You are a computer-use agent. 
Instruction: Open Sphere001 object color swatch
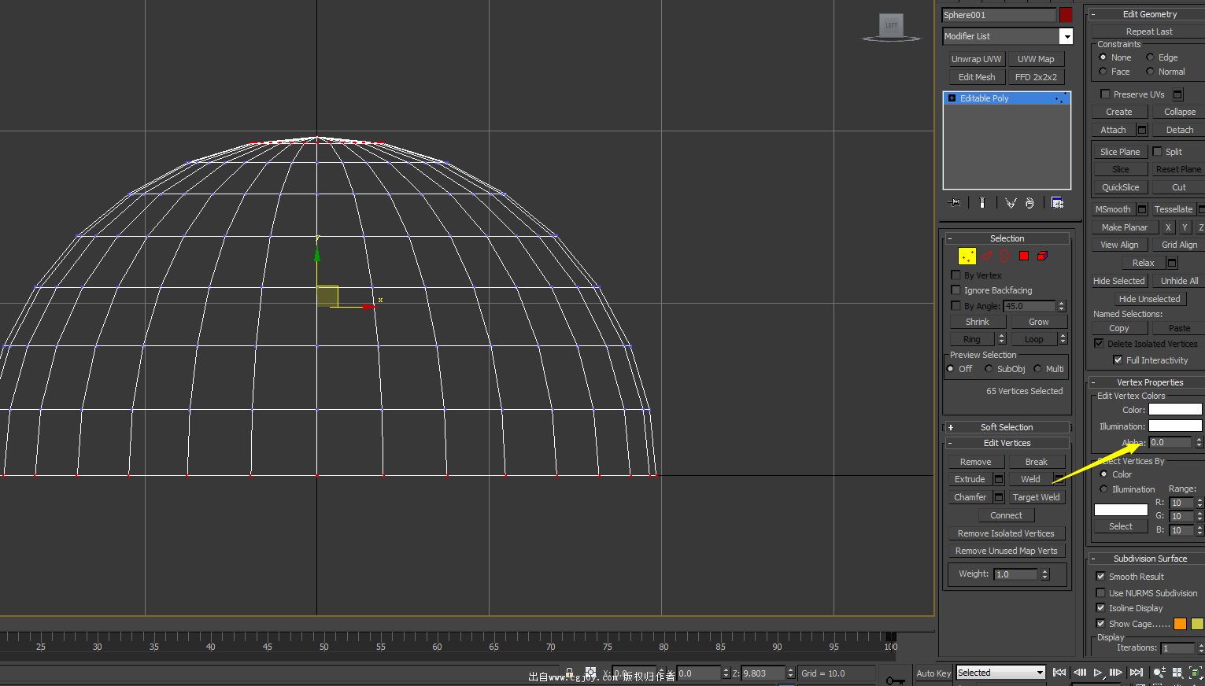click(x=1066, y=15)
